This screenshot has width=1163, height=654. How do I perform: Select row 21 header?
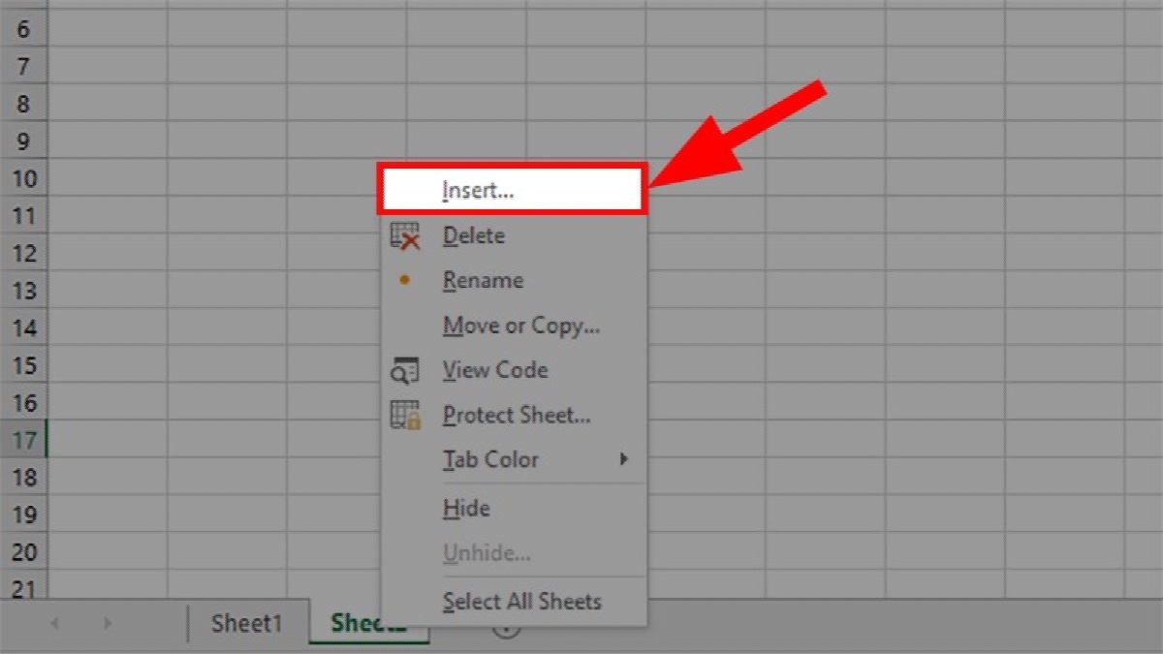coord(23,585)
